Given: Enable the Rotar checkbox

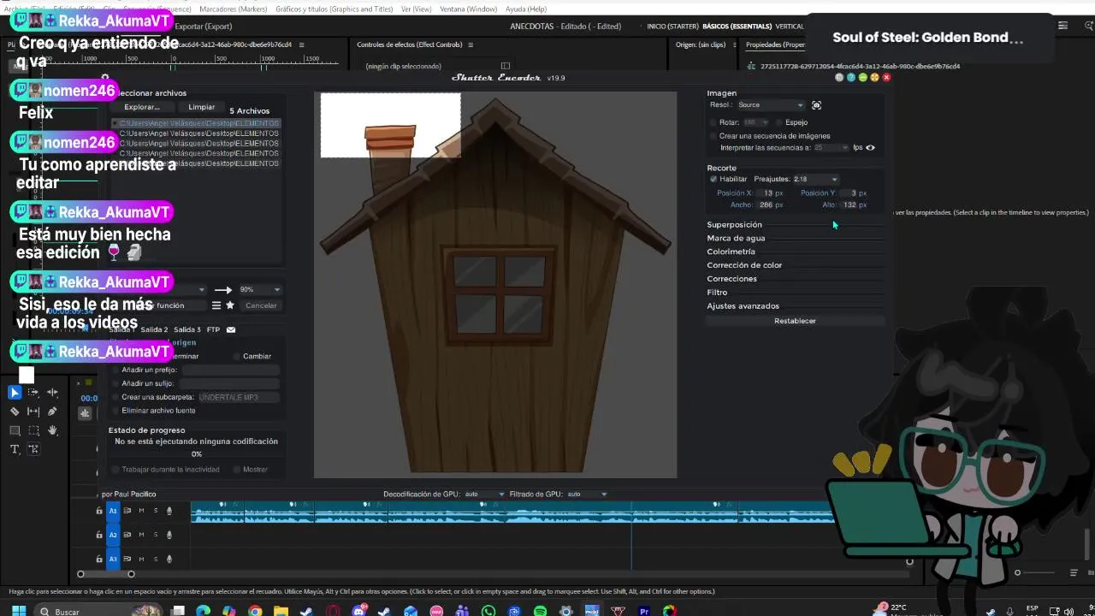Looking at the screenshot, I should click(713, 122).
